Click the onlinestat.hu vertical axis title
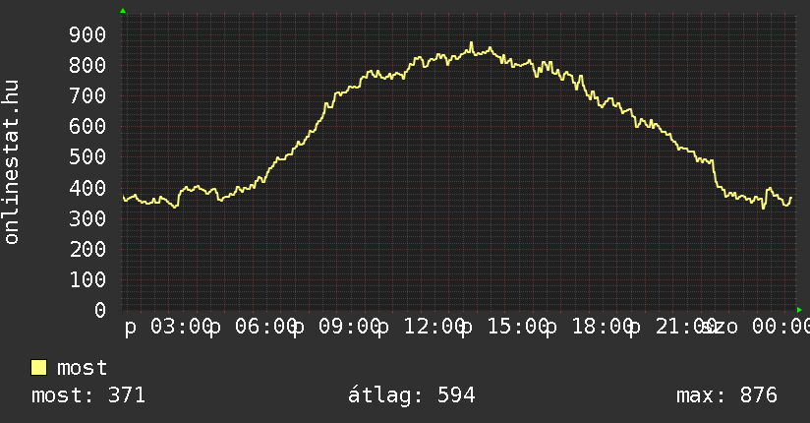Screen dimensions: 810x423 coord(12,161)
